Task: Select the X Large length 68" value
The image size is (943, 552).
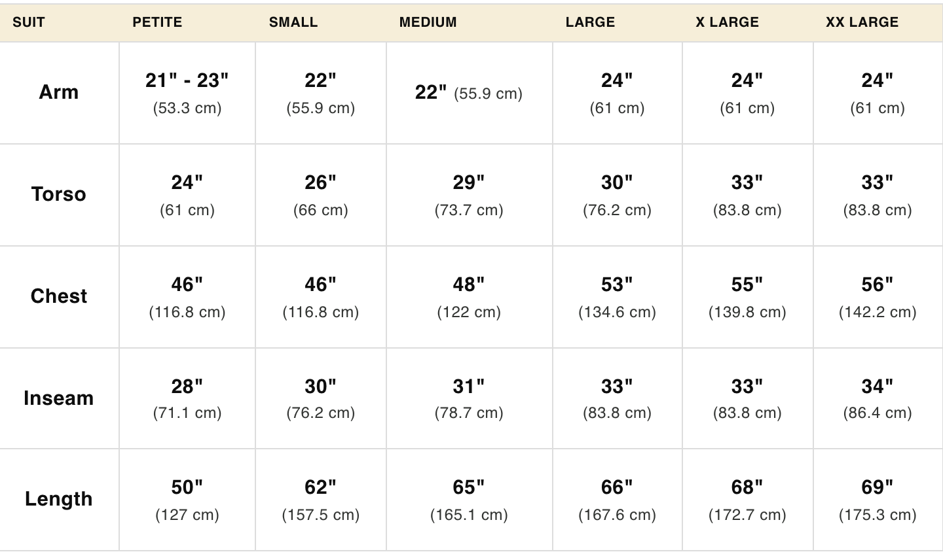Action: (747, 487)
